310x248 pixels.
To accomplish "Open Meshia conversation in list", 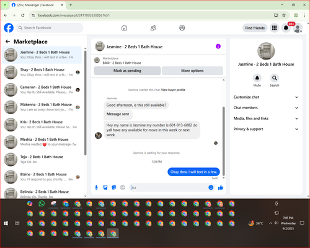I will (42, 142).
